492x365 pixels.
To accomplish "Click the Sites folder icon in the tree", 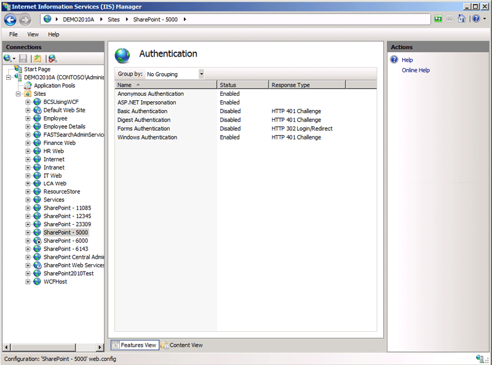I will (x=28, y=93).
